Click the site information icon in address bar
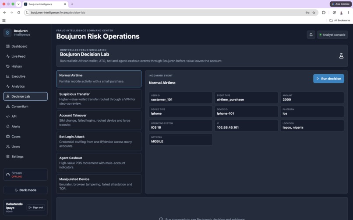 [x=27, y=13]
